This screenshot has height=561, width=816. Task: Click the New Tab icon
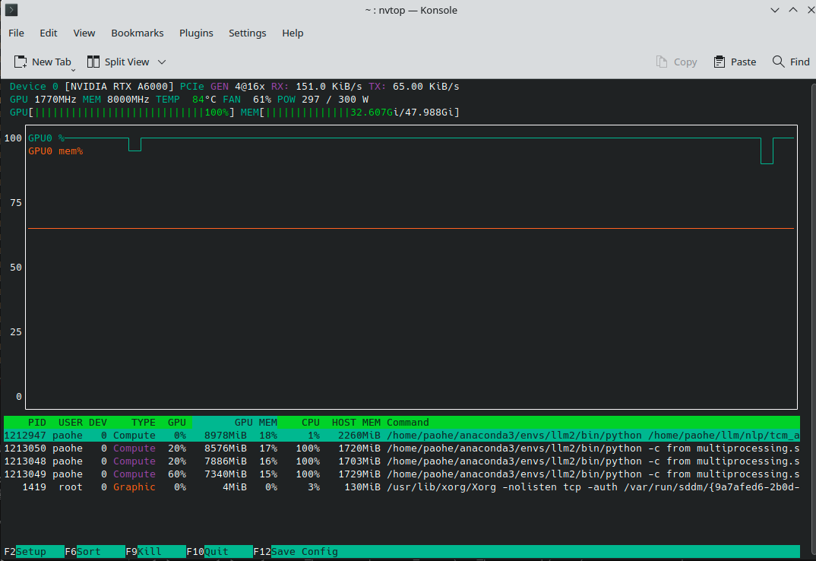point(21,62)
